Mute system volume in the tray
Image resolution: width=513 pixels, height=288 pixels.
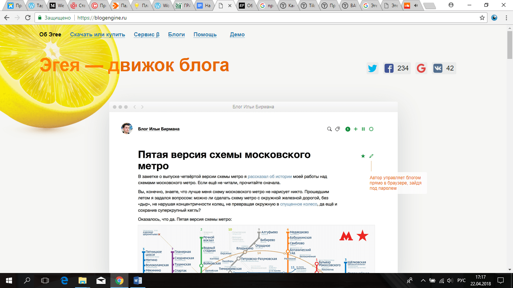tap(449, 280)
